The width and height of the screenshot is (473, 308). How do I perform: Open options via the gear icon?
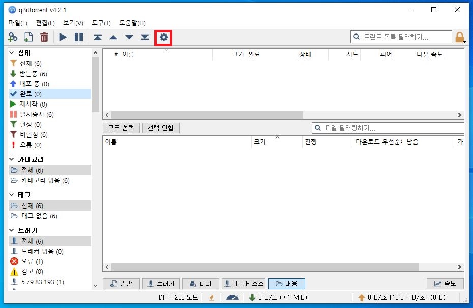163,38
